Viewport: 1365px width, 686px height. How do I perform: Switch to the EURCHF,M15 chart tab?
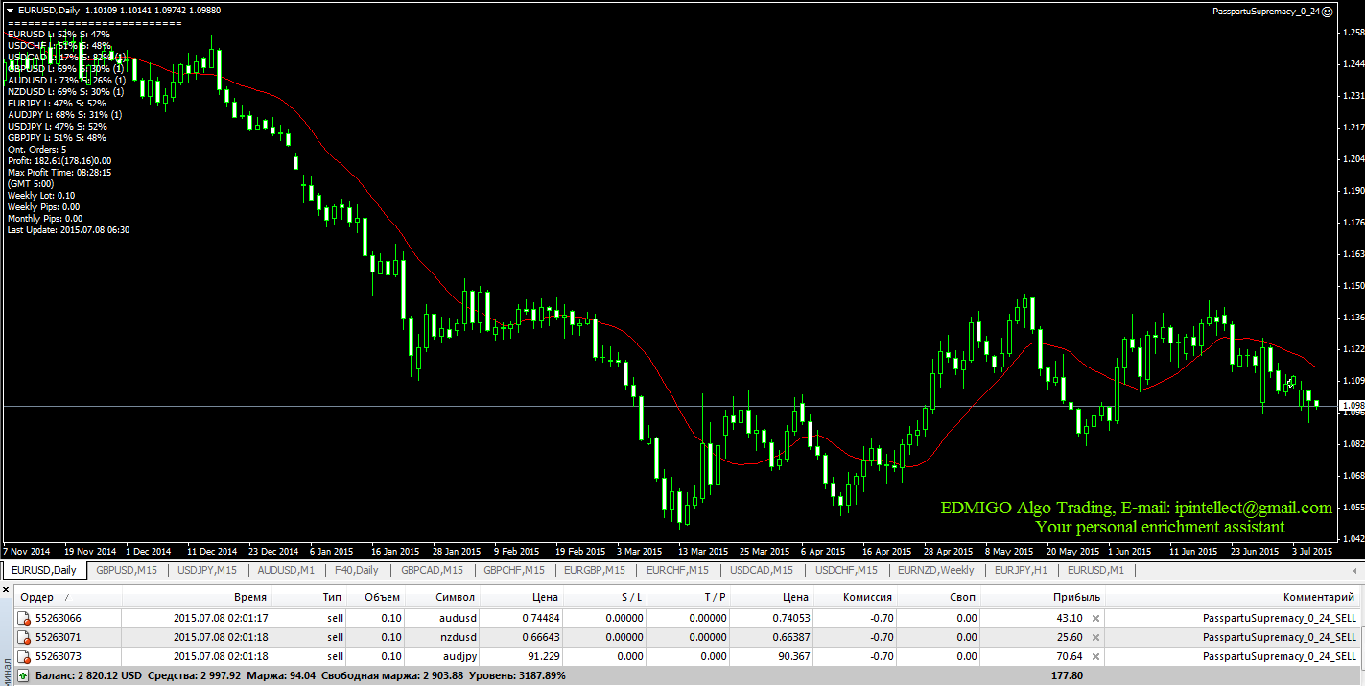(x=678, y=570)
